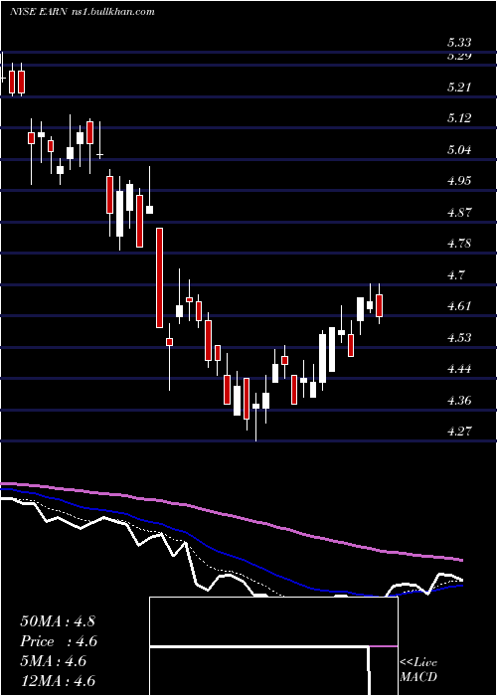
Task: Select the 4.61 price axis label
Action: click(459, 306)
